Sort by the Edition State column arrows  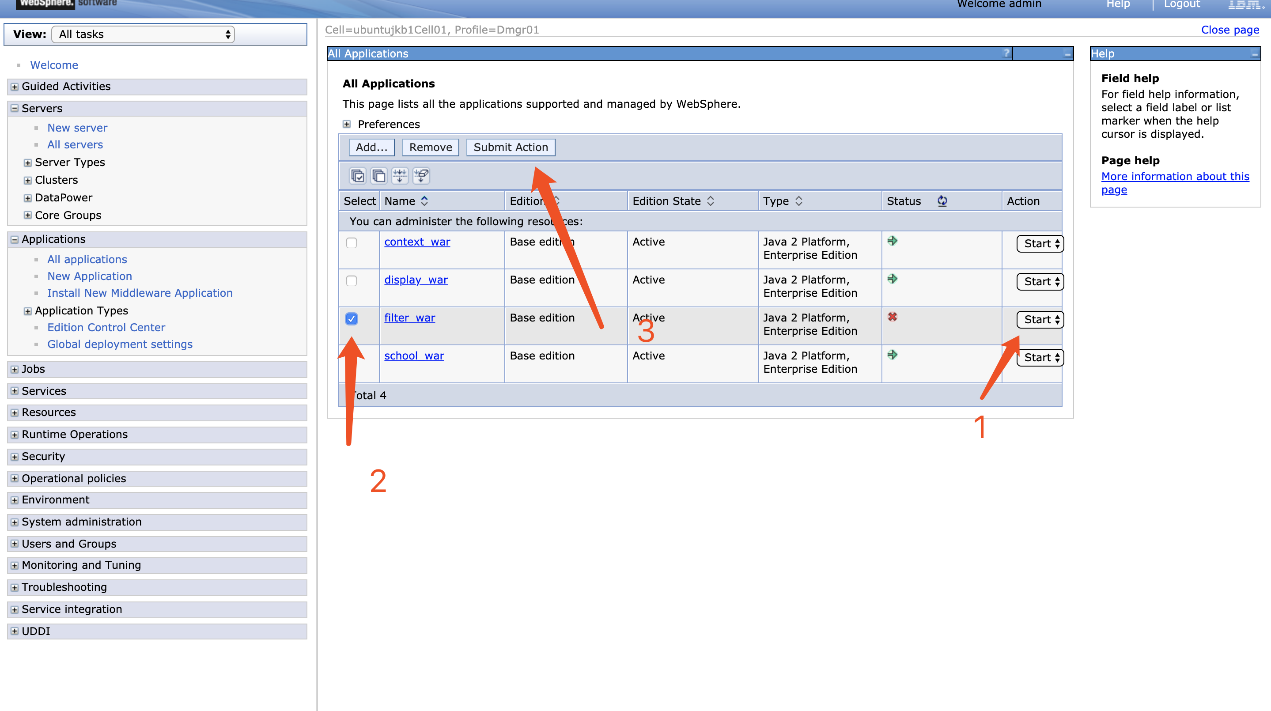(x=711, y=201)
